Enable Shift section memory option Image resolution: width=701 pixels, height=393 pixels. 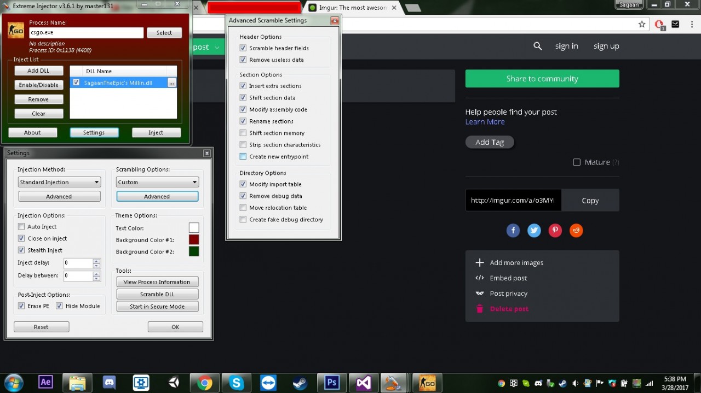point(243,133)
